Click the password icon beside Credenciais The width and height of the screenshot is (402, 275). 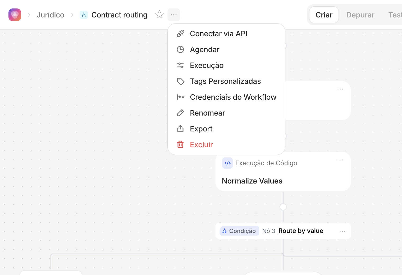(181, 97)
